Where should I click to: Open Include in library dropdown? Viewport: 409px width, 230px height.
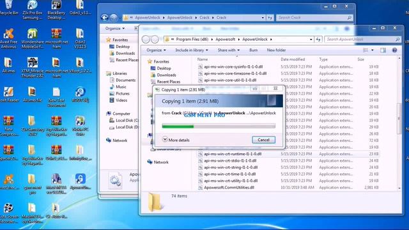(192, 50)
